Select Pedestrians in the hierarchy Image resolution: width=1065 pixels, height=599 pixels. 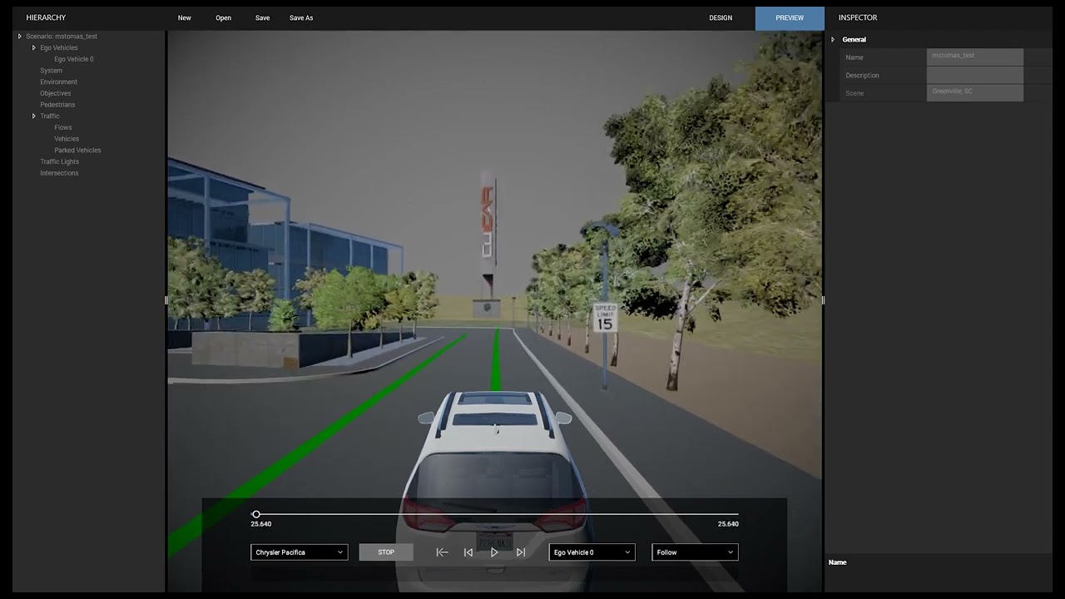click(x=57, y=105)
